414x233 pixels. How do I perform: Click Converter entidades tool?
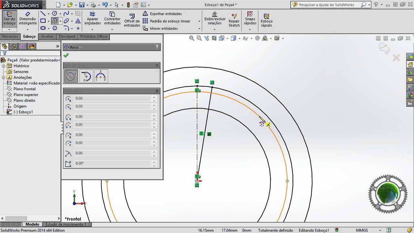(112, 18)
